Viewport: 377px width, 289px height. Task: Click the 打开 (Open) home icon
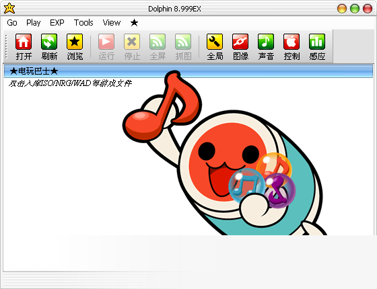pos(24,42)
